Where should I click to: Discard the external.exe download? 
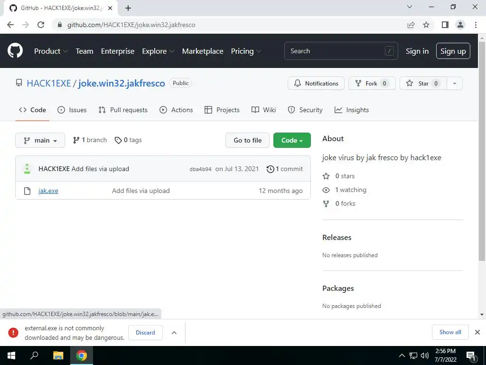145,332
